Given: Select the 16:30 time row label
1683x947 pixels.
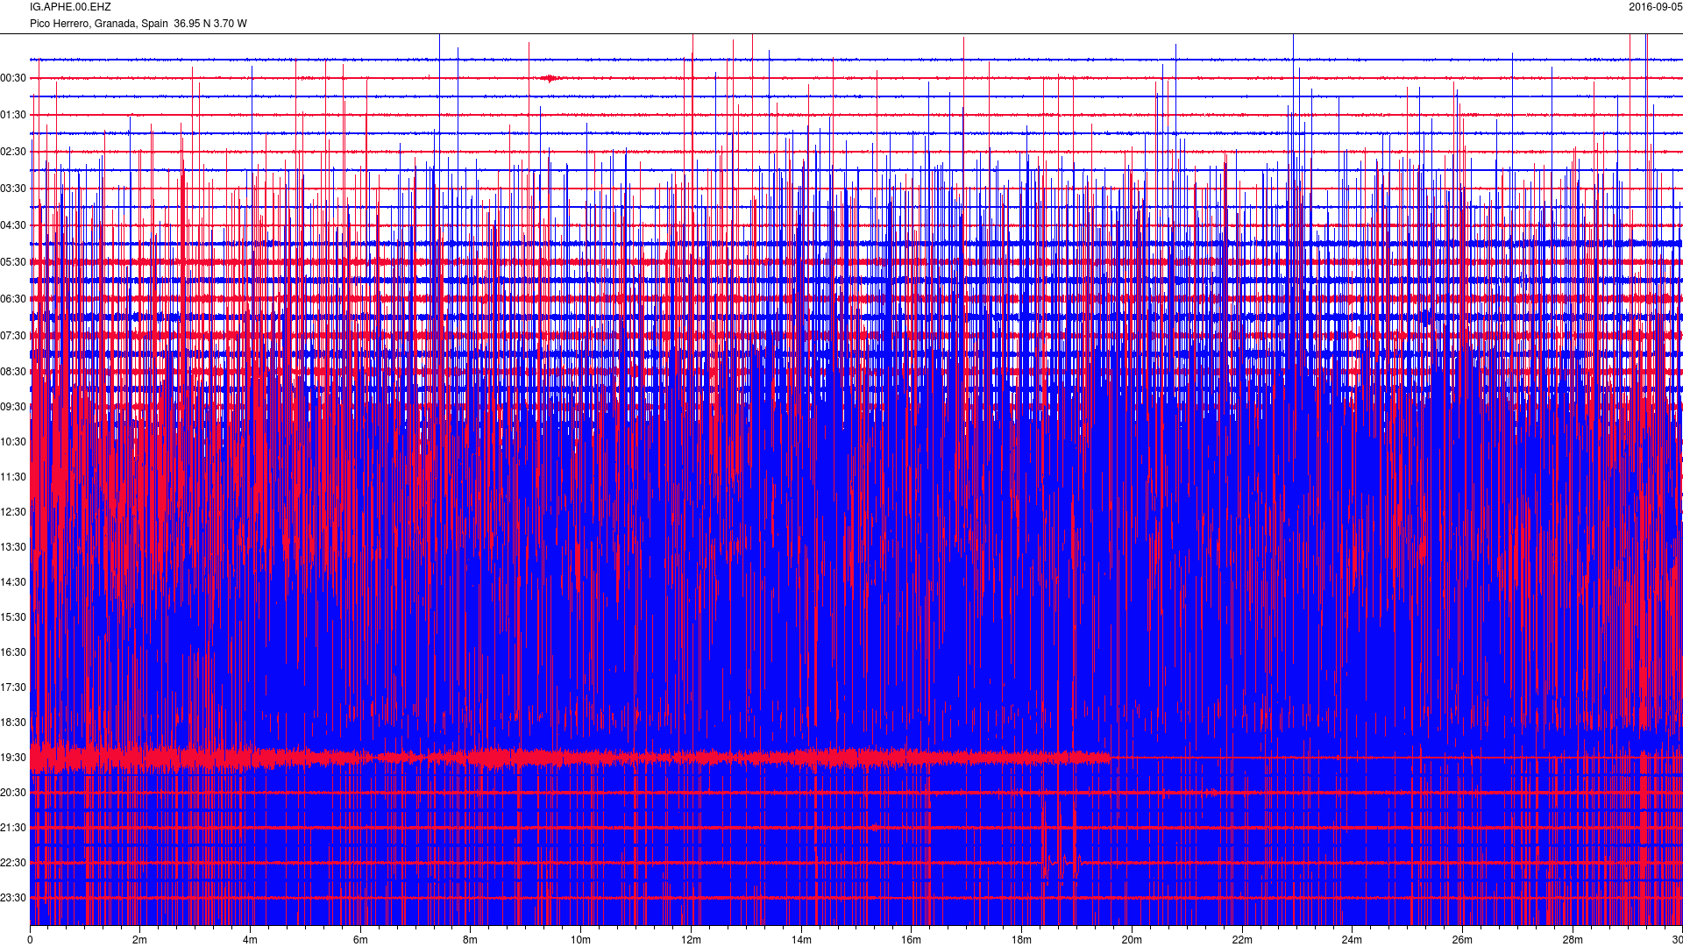Looking at the screenshot, I should click(x=13, y=652).
